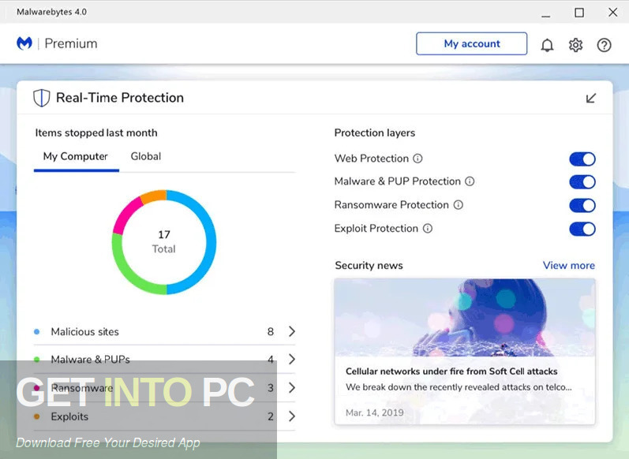
Task: Click the 'Premium' edition label
Action: (71, 43)
